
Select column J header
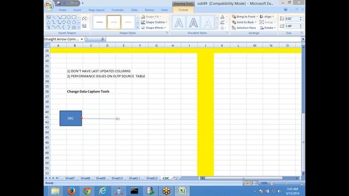click(206, 46)
